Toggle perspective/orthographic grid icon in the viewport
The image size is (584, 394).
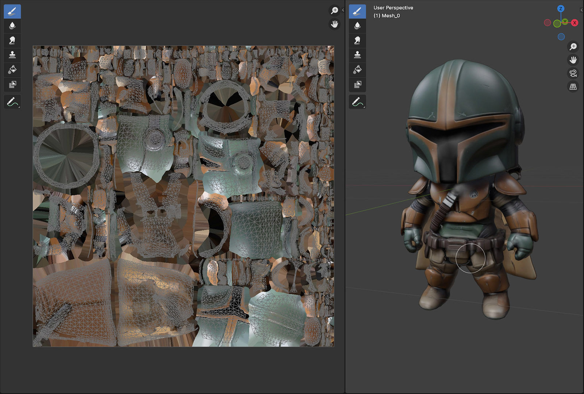tap(573, 87)
